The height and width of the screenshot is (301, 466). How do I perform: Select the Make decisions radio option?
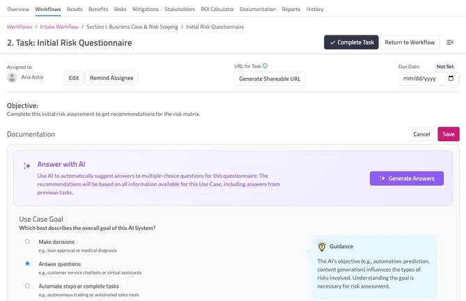click(x=27, y=242)
